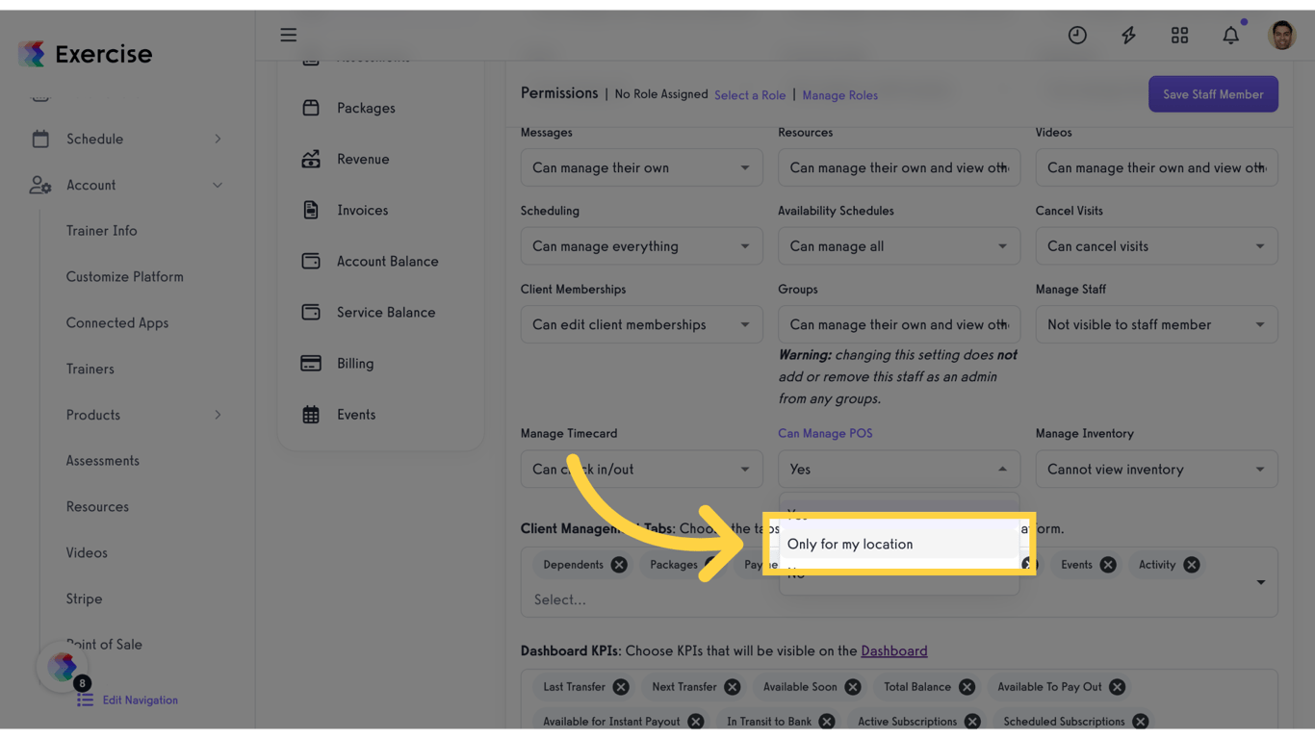Screen dimensions: 1315x739
Task: Open the Client Memberships dropdown
Action: click(641, 324)
